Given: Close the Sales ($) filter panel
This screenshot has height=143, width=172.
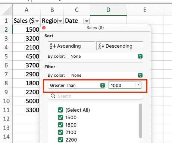Looking at the screenshot, I should tap(44, 28).
